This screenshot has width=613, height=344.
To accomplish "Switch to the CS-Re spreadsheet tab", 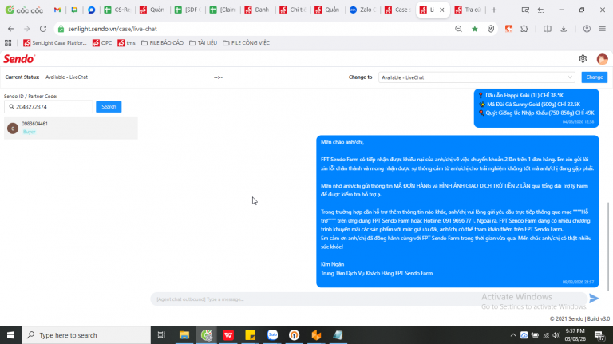I will [x=117, y=10].
